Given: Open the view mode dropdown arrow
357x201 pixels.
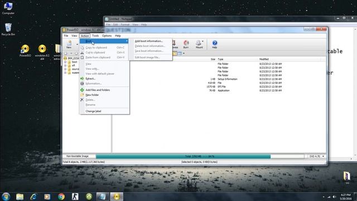Looking at the screenshot, I should click(184, 54).
